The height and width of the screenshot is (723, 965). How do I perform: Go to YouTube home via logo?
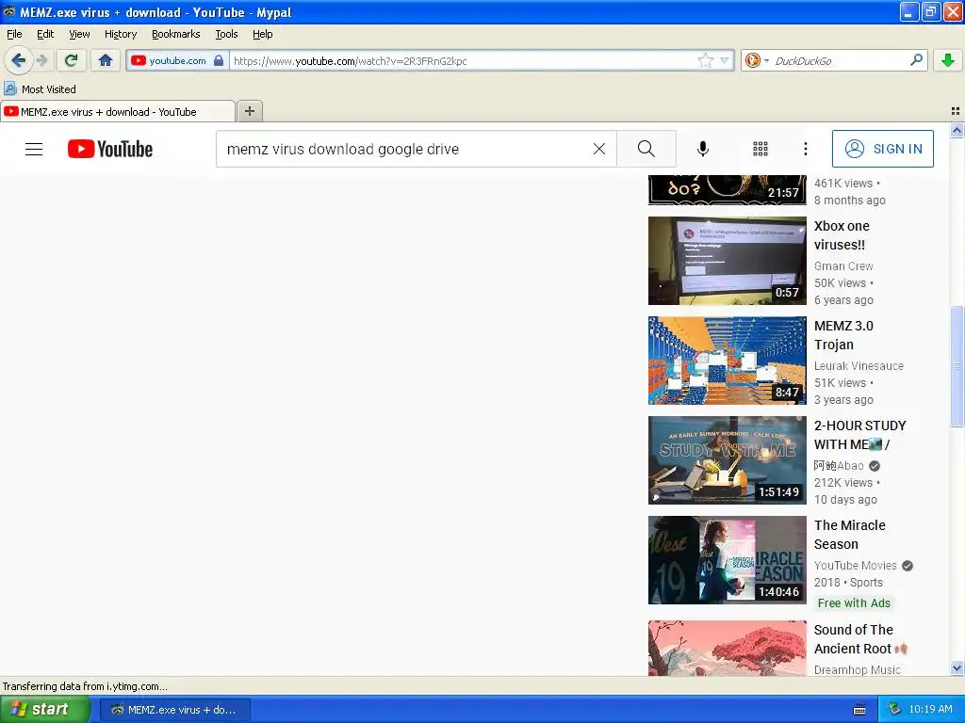pyautogui.click(x=110, y=149)
